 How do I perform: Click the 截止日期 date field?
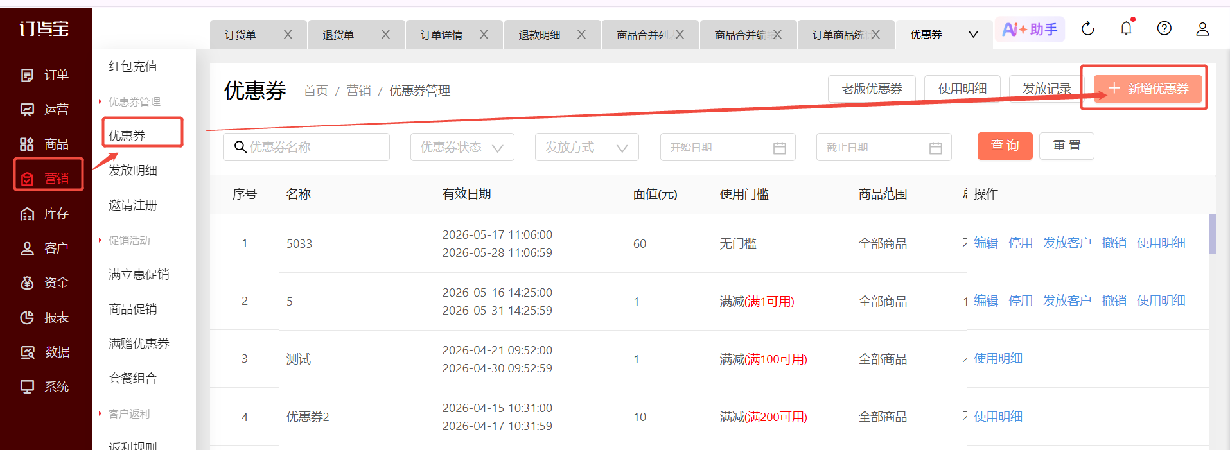pos(884,147)
